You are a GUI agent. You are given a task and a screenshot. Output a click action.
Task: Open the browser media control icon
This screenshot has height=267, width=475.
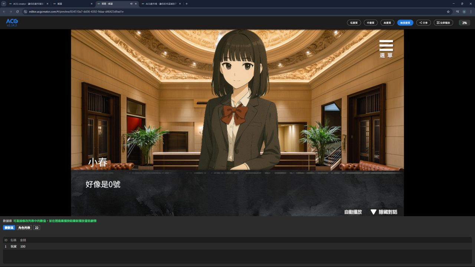457,11
